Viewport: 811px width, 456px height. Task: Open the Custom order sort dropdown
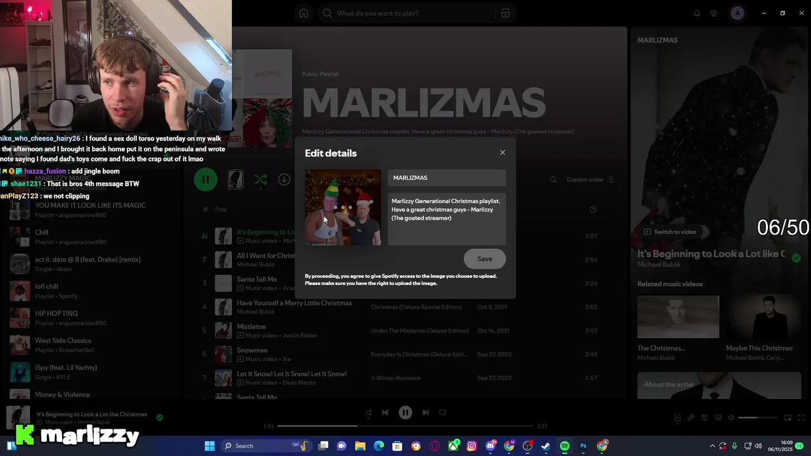(590, 180)
